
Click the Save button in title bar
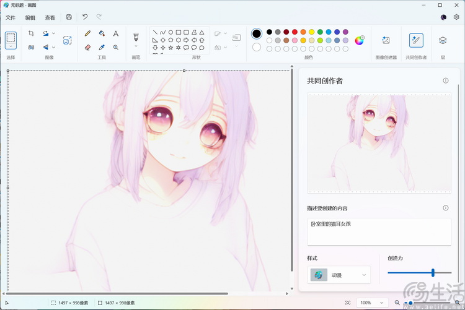[69, 17]
